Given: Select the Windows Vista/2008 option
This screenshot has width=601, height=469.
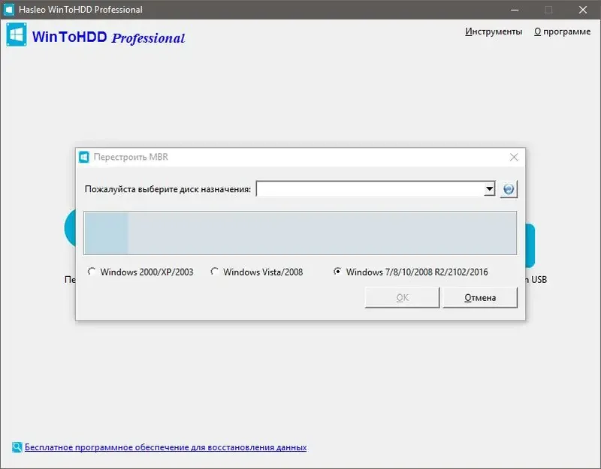Looking at the screenshot, I should (x=216, y=272).
